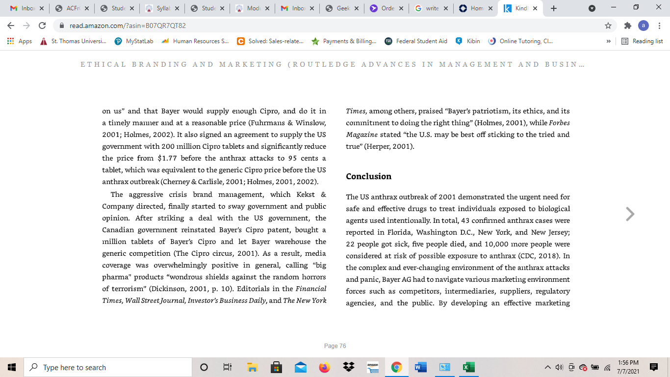Image resolution: width=670 pixels, height=377 pixels.
Task: Open the MyStatLab bookmark
Action: click(x=134, y=41)
